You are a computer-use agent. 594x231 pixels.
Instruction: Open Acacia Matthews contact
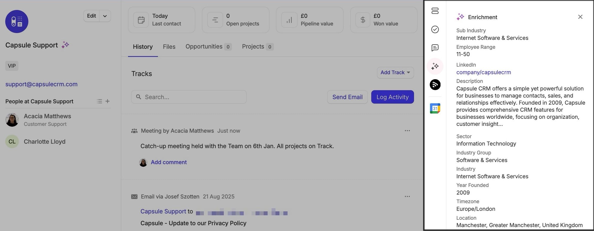pyautogui.click(x=47, y=116)
